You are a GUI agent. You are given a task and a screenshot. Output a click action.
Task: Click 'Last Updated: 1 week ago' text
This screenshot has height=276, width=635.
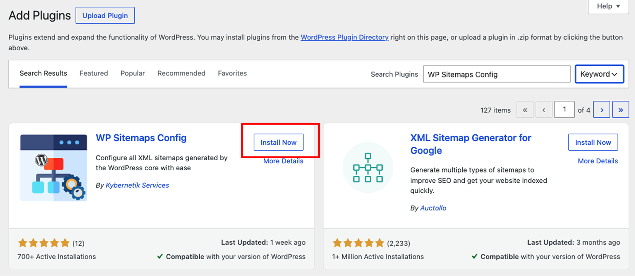(x=263, y=242)
